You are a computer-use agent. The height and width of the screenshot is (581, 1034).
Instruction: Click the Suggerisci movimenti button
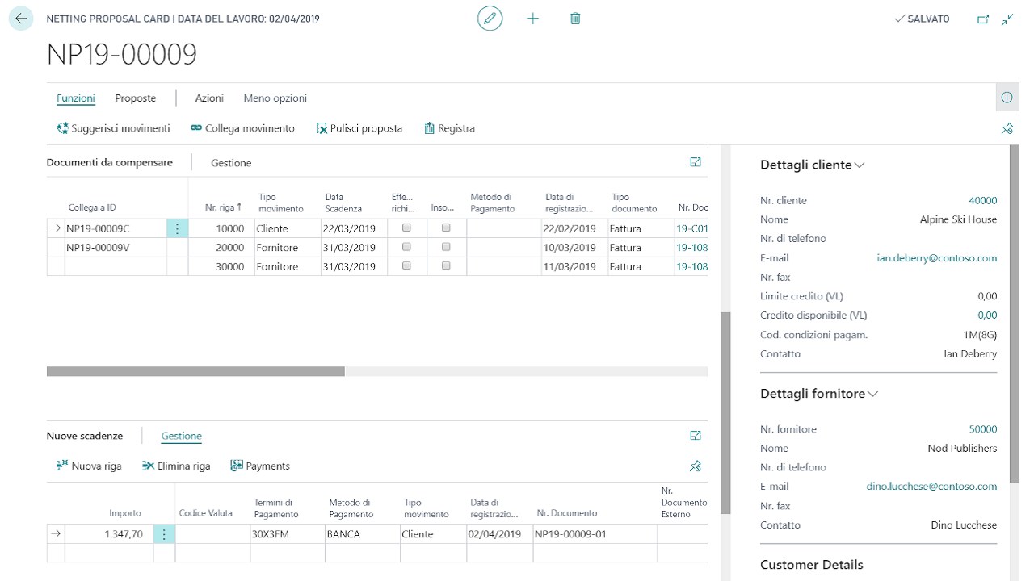(113, 128)
